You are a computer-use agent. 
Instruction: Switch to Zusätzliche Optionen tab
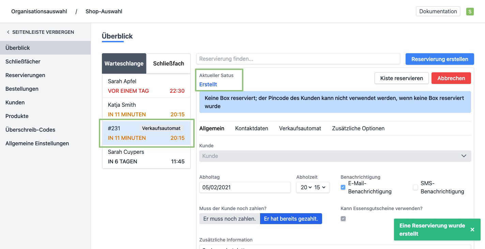(358, 128)
